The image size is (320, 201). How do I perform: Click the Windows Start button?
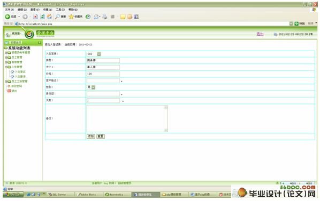coord(13,195)
